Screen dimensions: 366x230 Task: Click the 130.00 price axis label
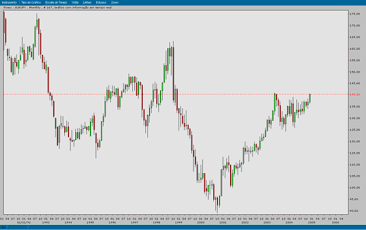pyautogui.click(x=355, y=118)
